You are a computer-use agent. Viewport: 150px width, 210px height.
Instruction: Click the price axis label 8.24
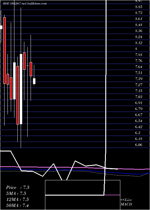(139, 37)
